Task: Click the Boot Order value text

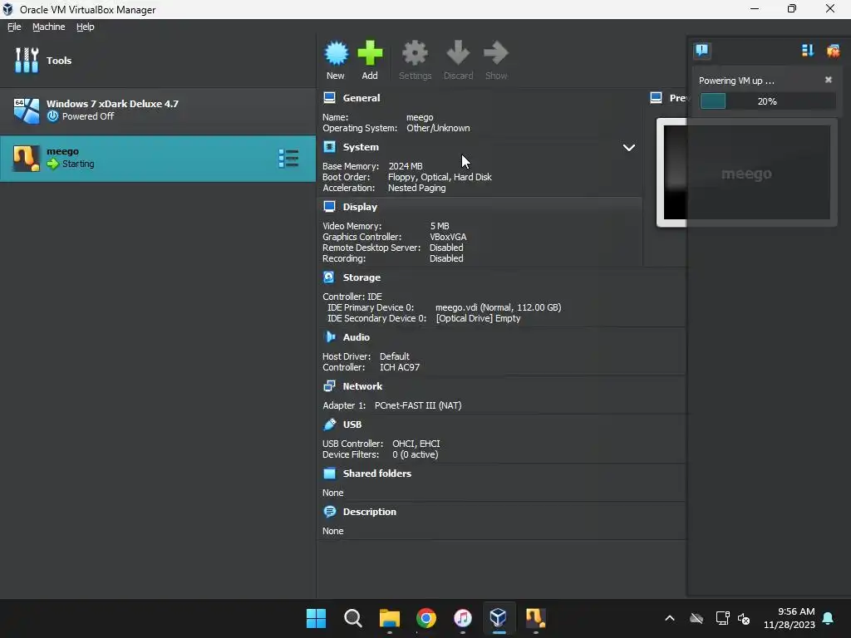Action: [x=440, y=177]
